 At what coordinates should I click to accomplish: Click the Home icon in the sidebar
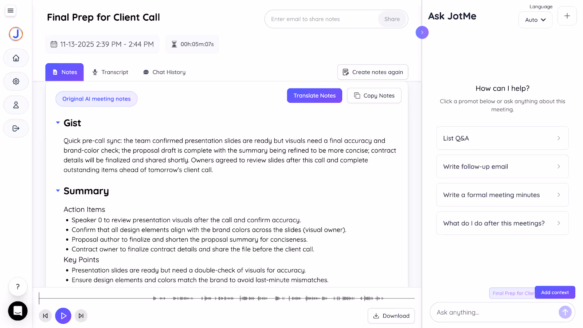tap(16, 58)
